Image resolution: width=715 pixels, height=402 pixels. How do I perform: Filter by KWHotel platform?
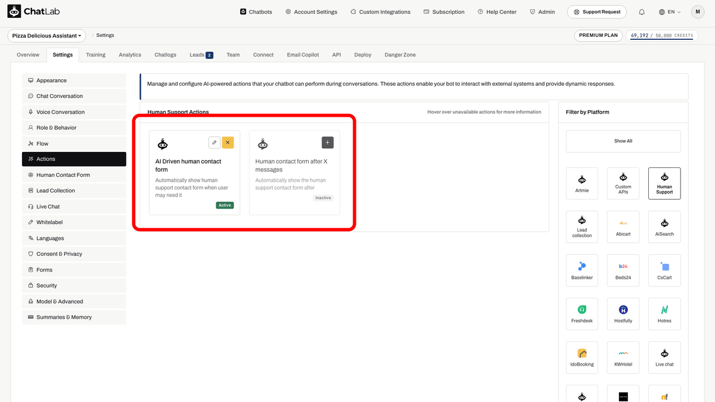(x=623, y=357)
